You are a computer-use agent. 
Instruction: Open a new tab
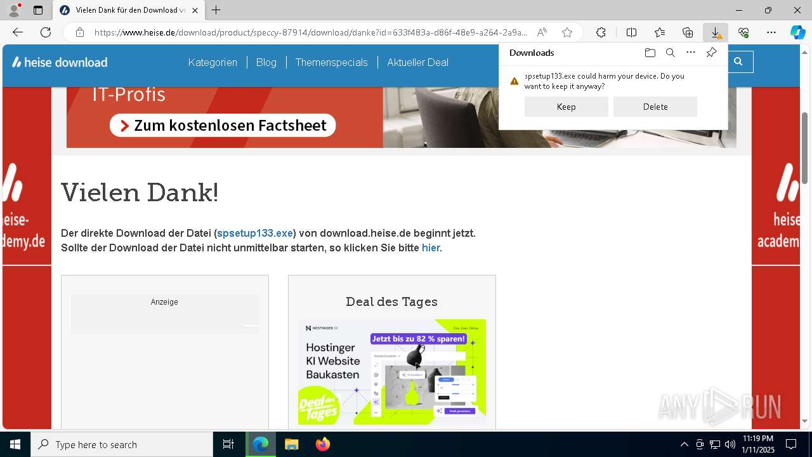point(216,10)
